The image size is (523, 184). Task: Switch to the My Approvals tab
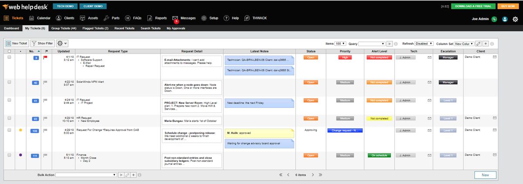pyautogui.click(x=176, y=28)
